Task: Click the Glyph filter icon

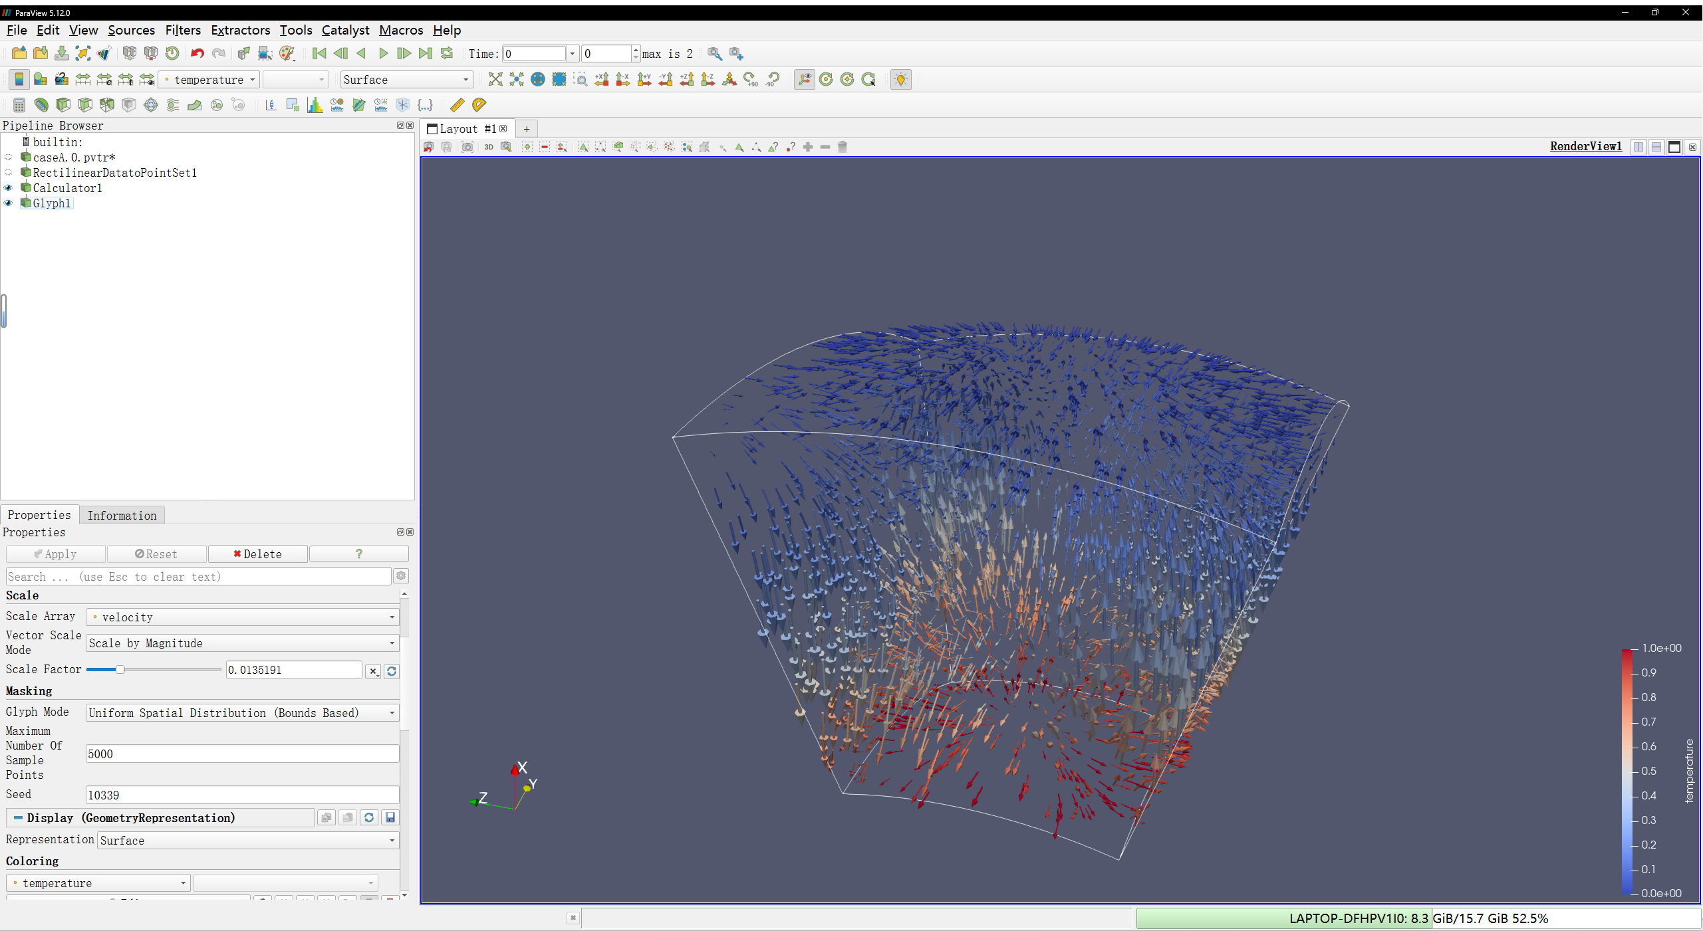Action: pyautogui.click(x=151, y=105)
